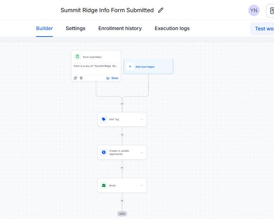Click the opportunity dollar icon

[104, 152]
